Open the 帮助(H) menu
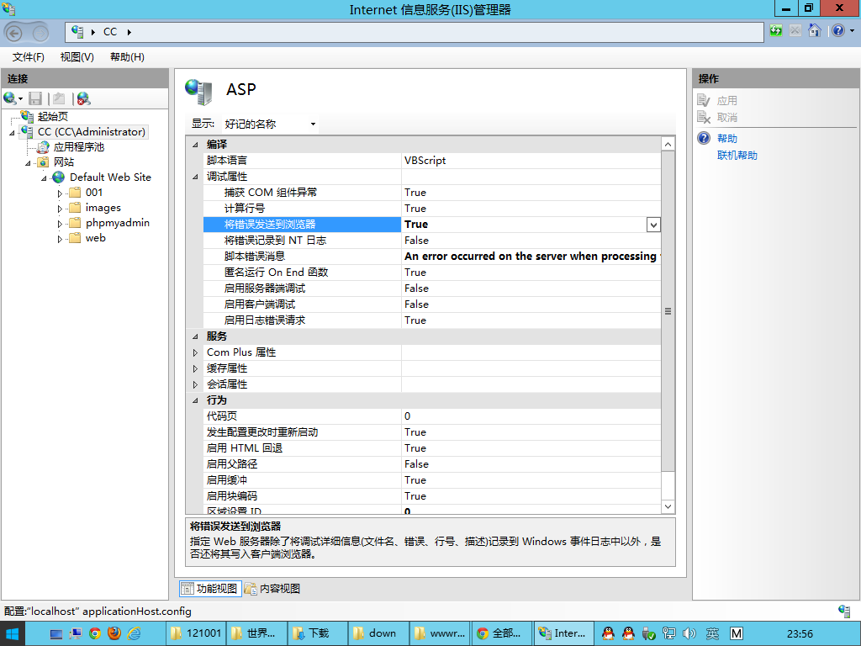Image resolution: width=861 pixels, height=646 pixels. pyautogui.click(x=127, y=57)
